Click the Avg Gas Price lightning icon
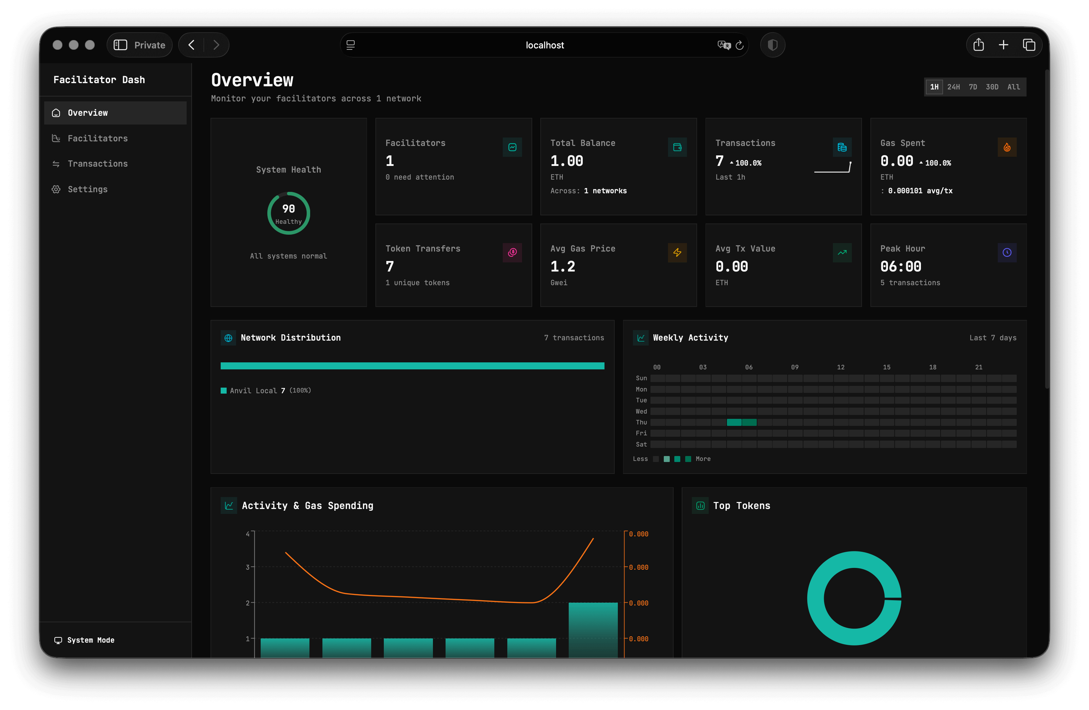 pyautogui.click(x=677, y=253)
